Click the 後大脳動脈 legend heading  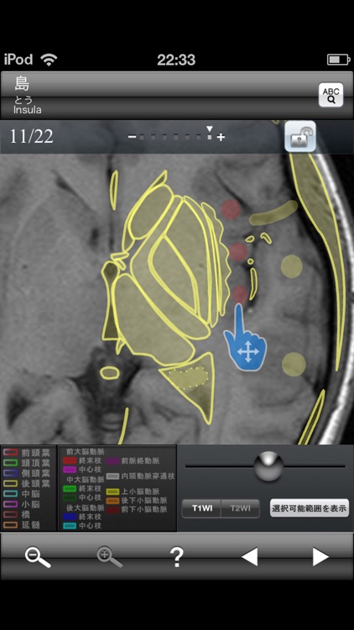point(84,507)
